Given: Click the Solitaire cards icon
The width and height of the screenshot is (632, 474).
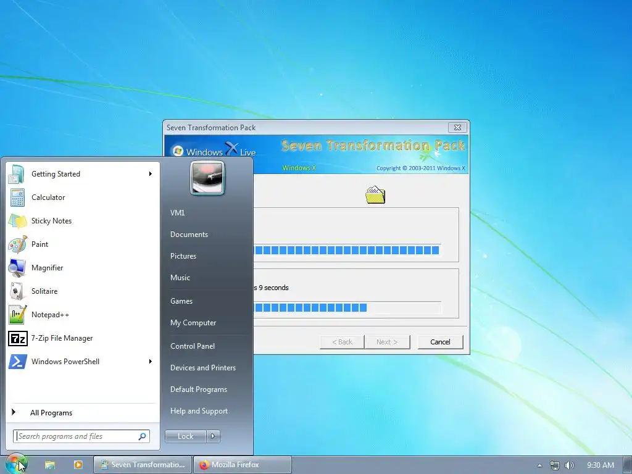Looking at the screenshot, I should click(17, 291).
